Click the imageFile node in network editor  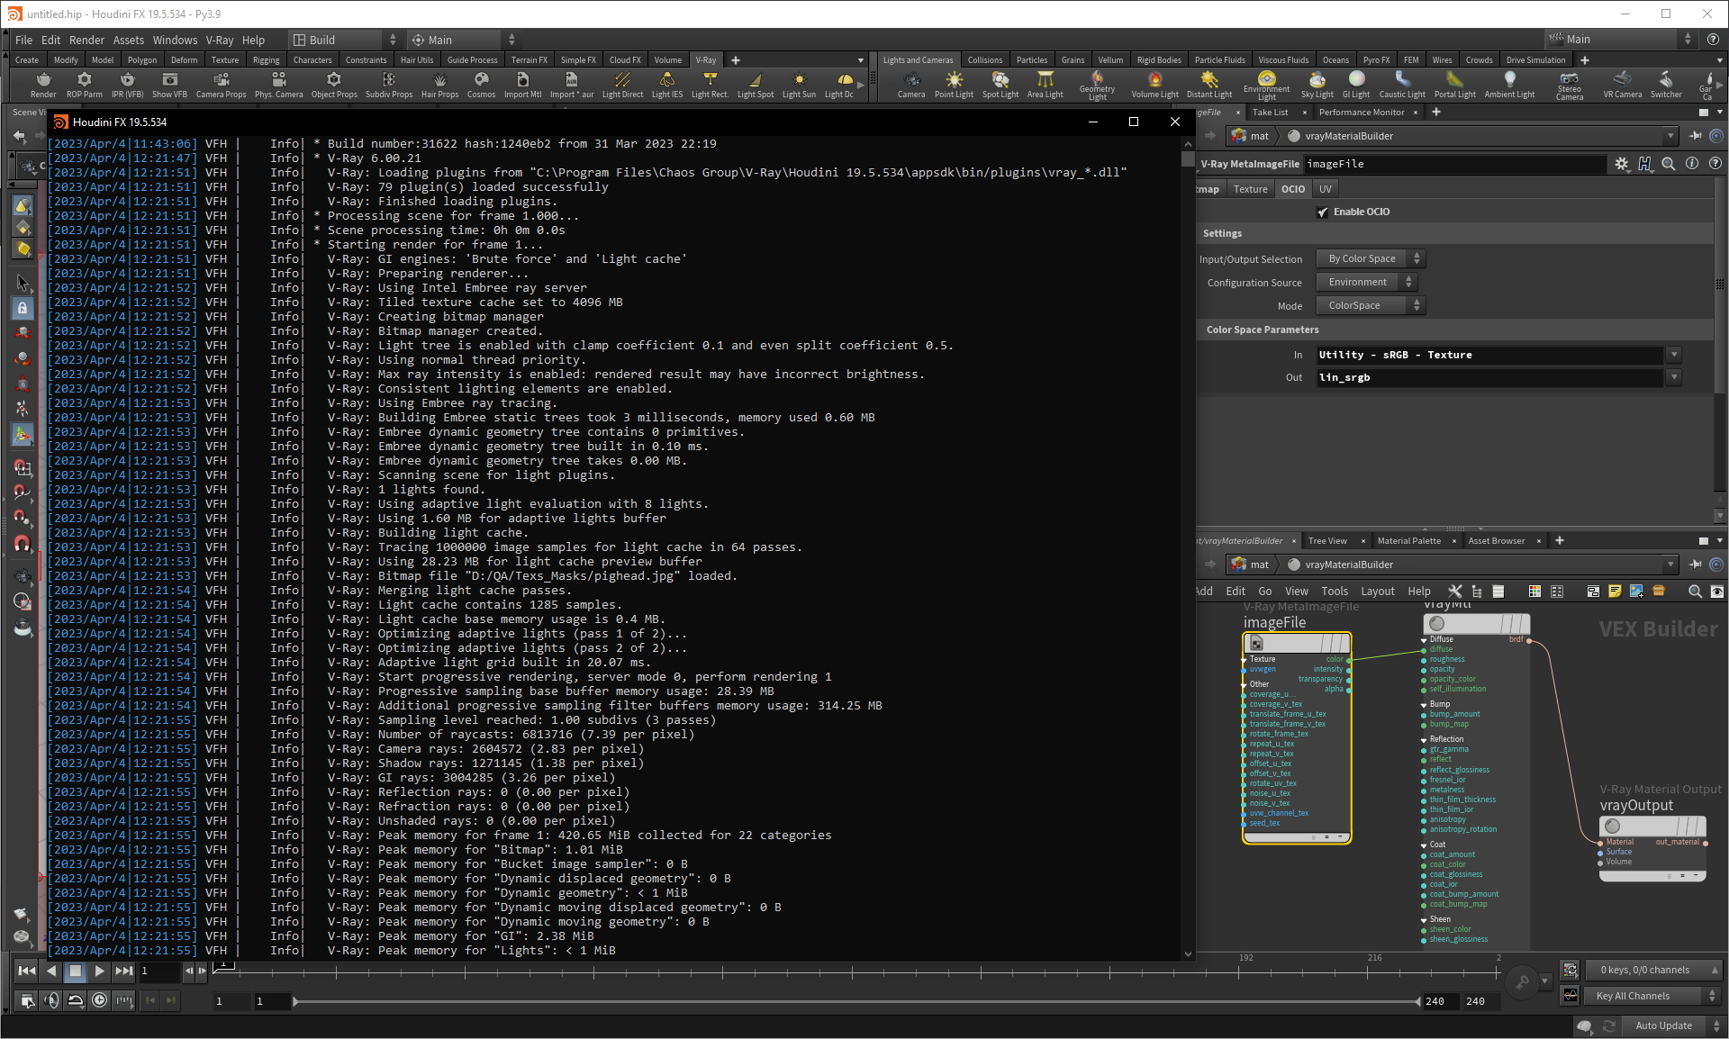pyautogui.click(x=1297, y=736)
